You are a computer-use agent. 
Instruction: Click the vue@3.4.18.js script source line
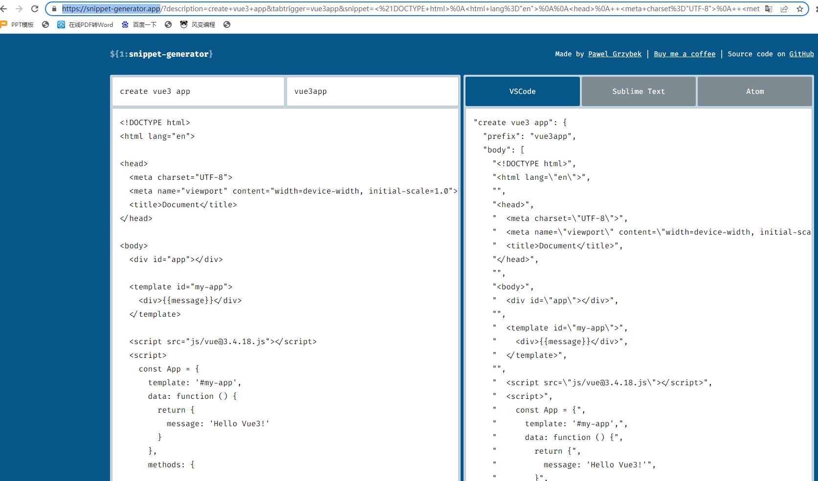pos(223,342)
